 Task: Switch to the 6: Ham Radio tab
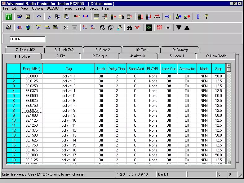coord(216,56)
